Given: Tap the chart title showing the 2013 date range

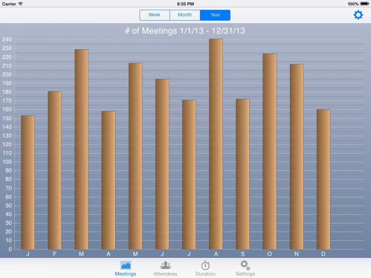Looking at the screenshot, I should 185,31.
